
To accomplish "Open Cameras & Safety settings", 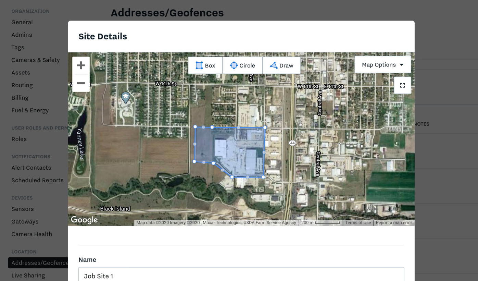I will [36, 60].
